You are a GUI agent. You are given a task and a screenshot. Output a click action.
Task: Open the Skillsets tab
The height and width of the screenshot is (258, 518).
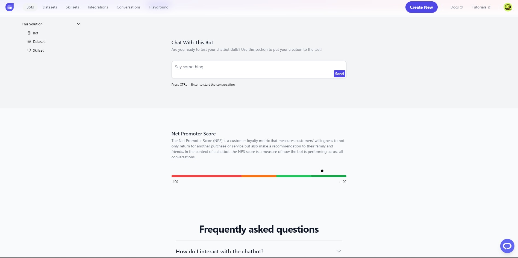tap(72, 7)
